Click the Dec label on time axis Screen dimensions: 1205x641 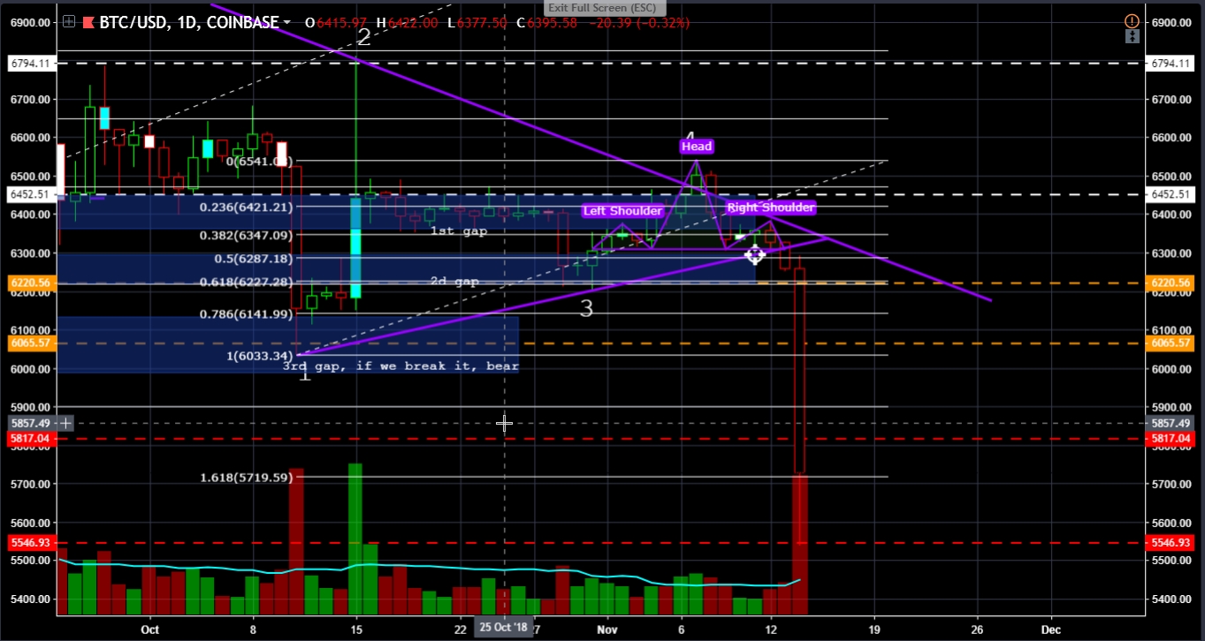click(1050, 630)
